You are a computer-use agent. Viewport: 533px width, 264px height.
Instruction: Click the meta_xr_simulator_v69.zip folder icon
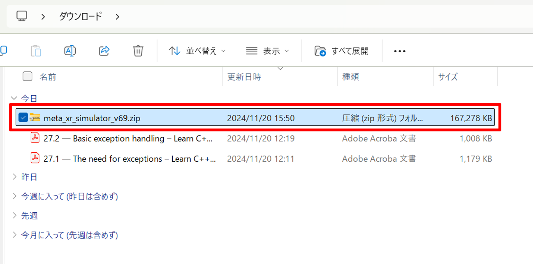point(35,118)
